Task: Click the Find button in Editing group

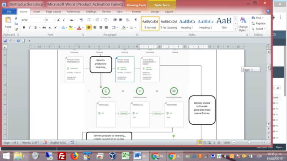Action: tap(257, 18)
